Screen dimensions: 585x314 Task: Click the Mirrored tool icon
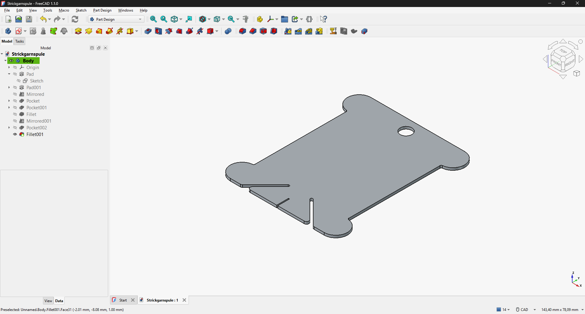click(x=288, y=31)
